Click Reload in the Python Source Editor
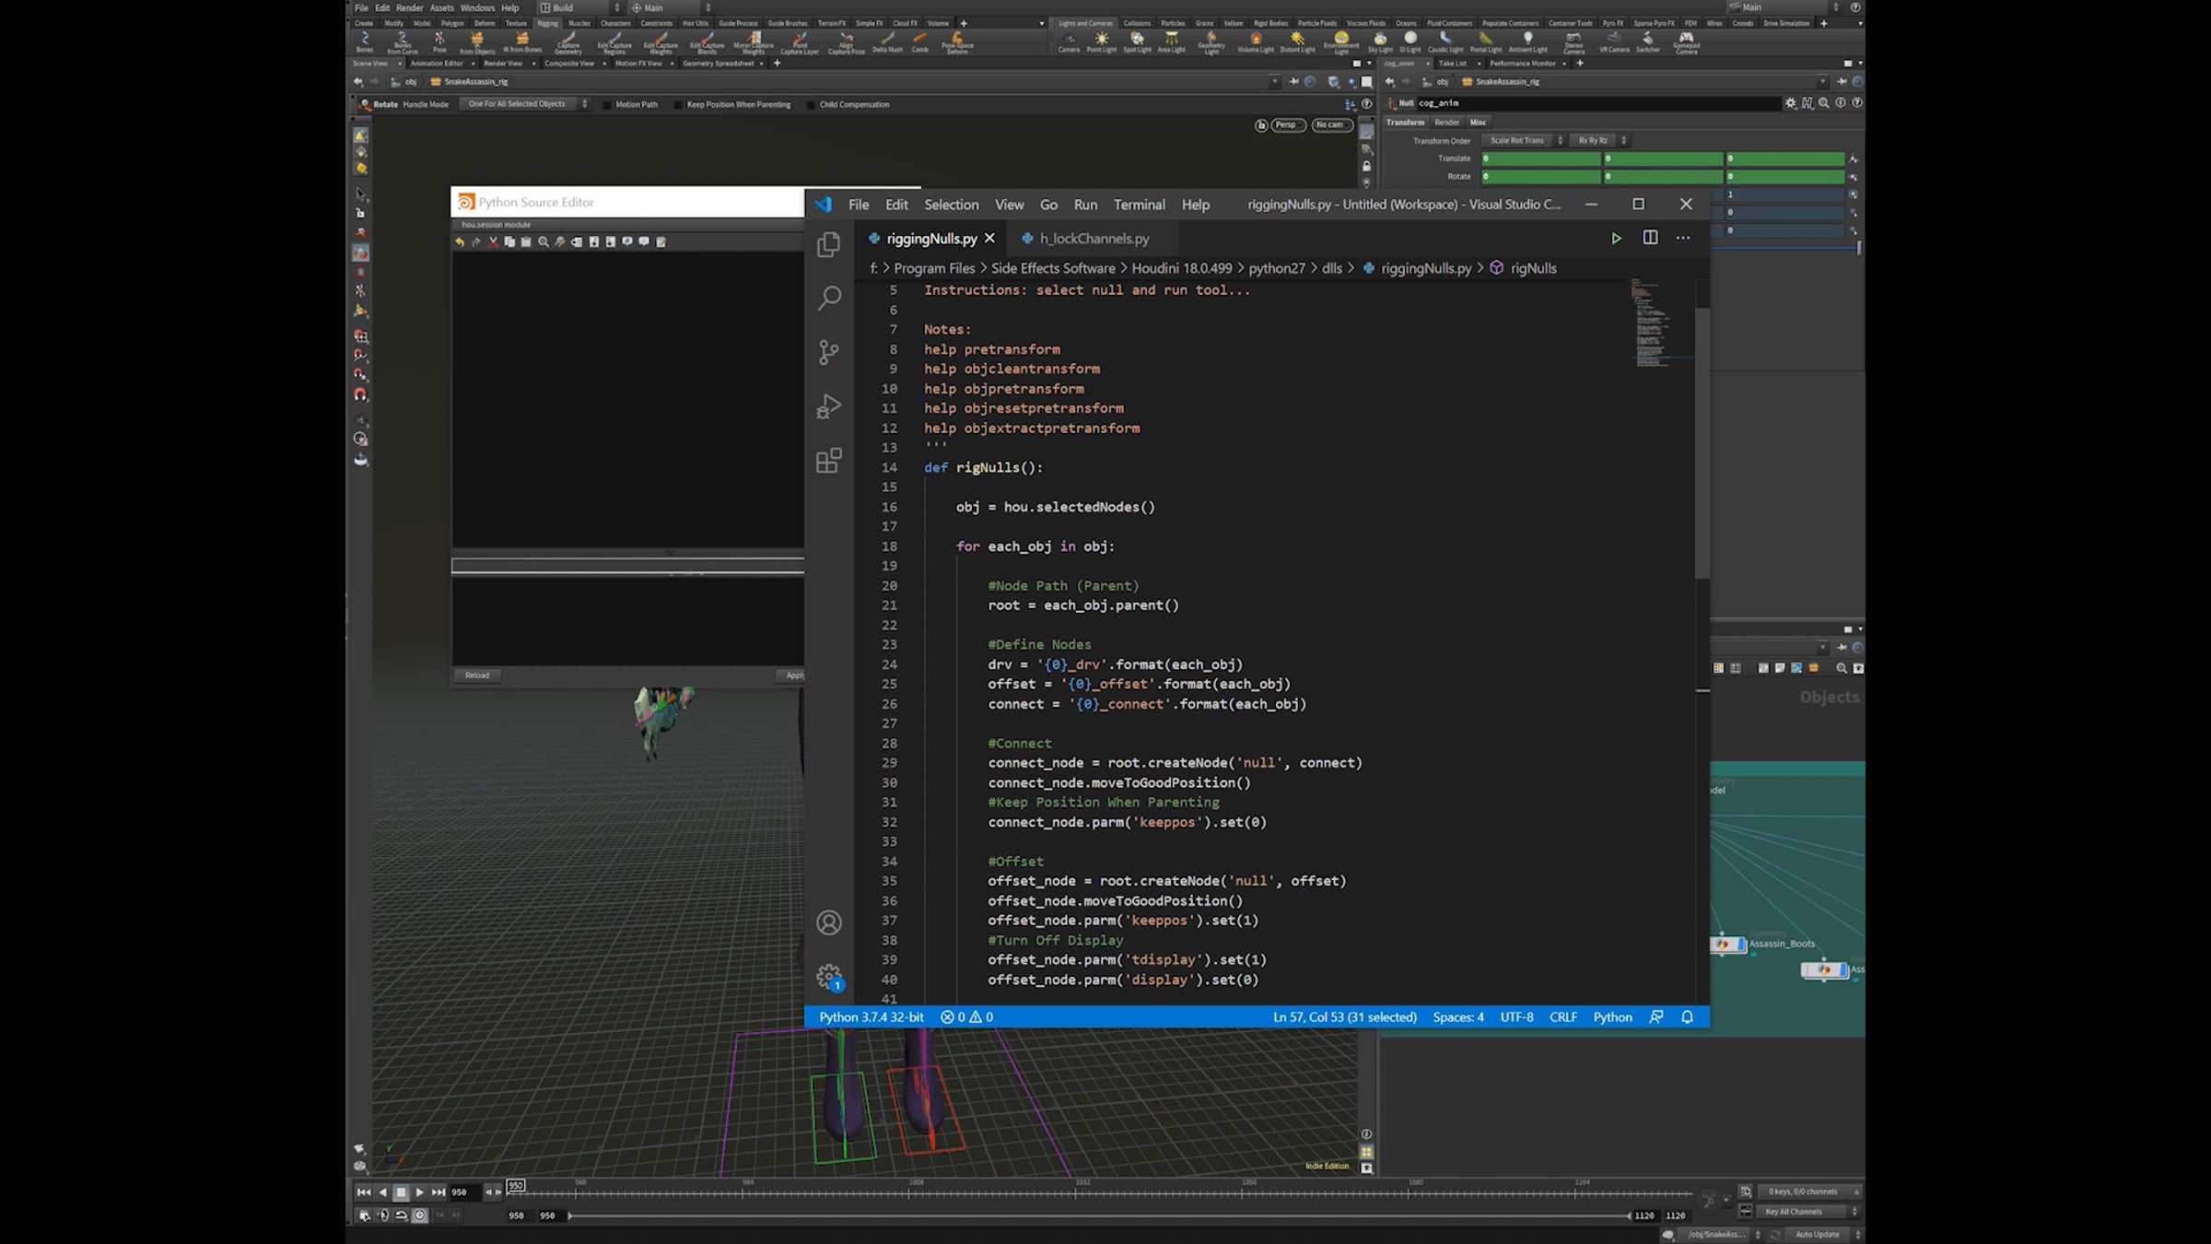Image resolution: width=2211 pixels, height=1244 pixels. (477, 675)
